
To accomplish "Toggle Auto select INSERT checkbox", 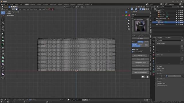I will click(x=132, y=52).
